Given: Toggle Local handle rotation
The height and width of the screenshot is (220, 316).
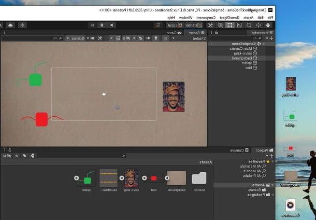Looking at the screenshot, I should point(175,25).
